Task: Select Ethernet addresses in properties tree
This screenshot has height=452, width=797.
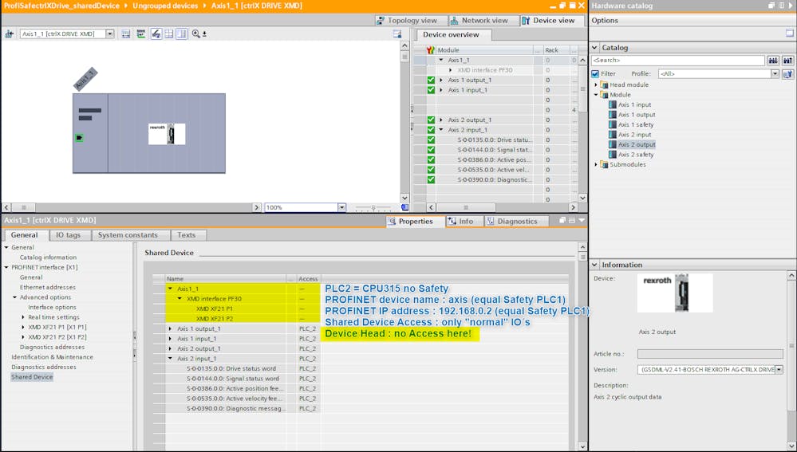Action: (x=47, y=288)
